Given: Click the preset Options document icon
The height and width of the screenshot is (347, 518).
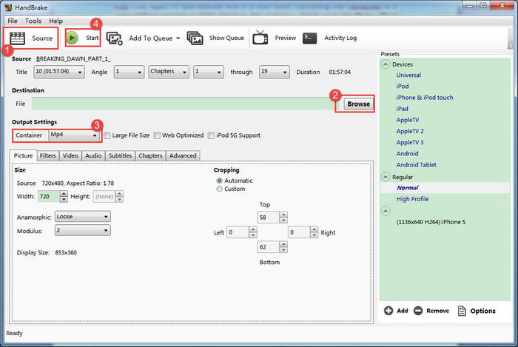Looking at the screenshot, I should (462, 311).
